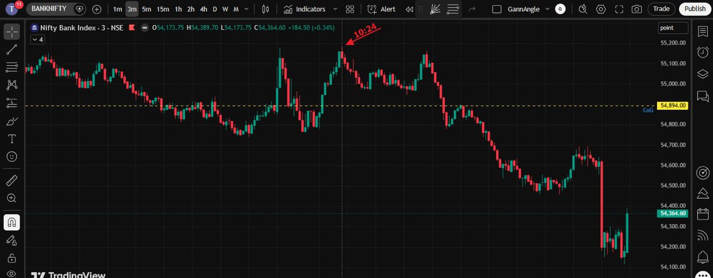Open the broadcast streams signal icon

(x=702, y=235)
